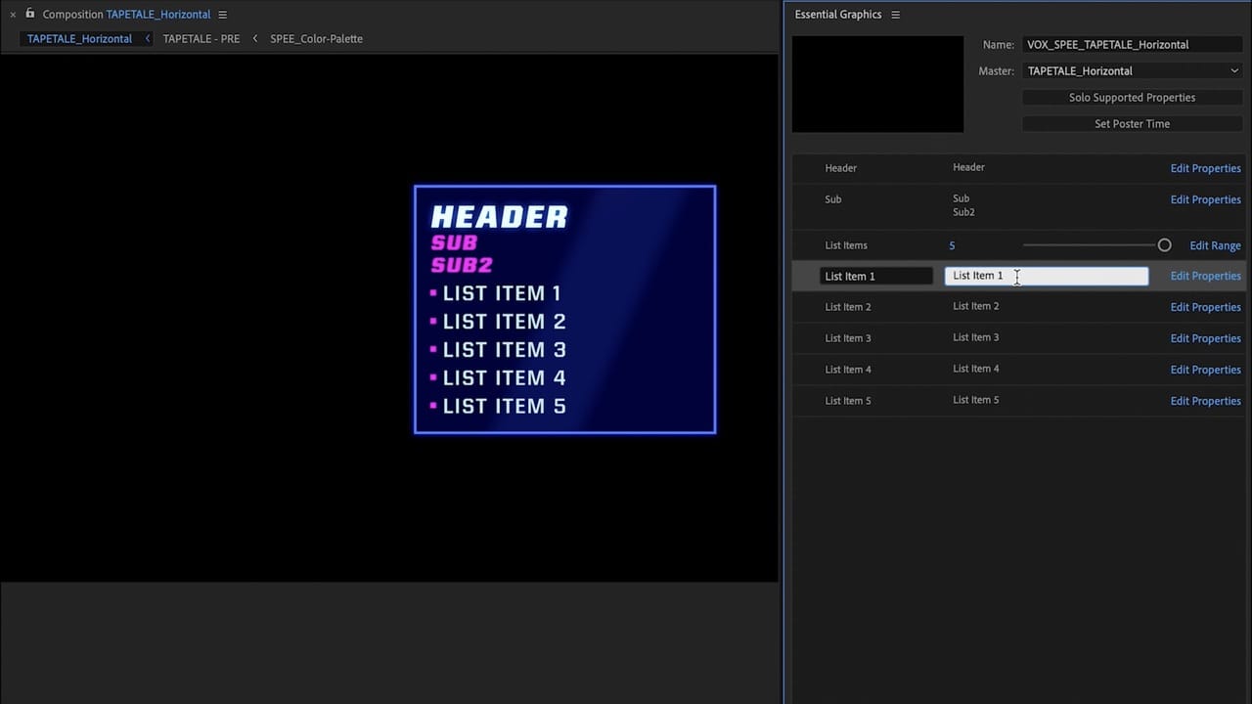Toggle the composition viewer lock icon
Viewport: 1252px width, 704px height.
coord(30,14)
